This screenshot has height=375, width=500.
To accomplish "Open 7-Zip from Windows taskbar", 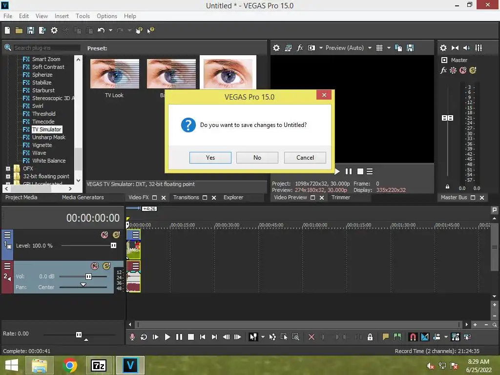I will coord(98,365).
